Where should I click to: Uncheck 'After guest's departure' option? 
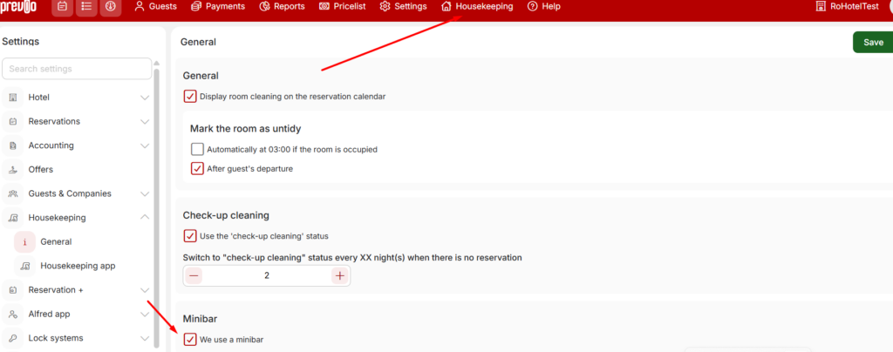point(197,168)
